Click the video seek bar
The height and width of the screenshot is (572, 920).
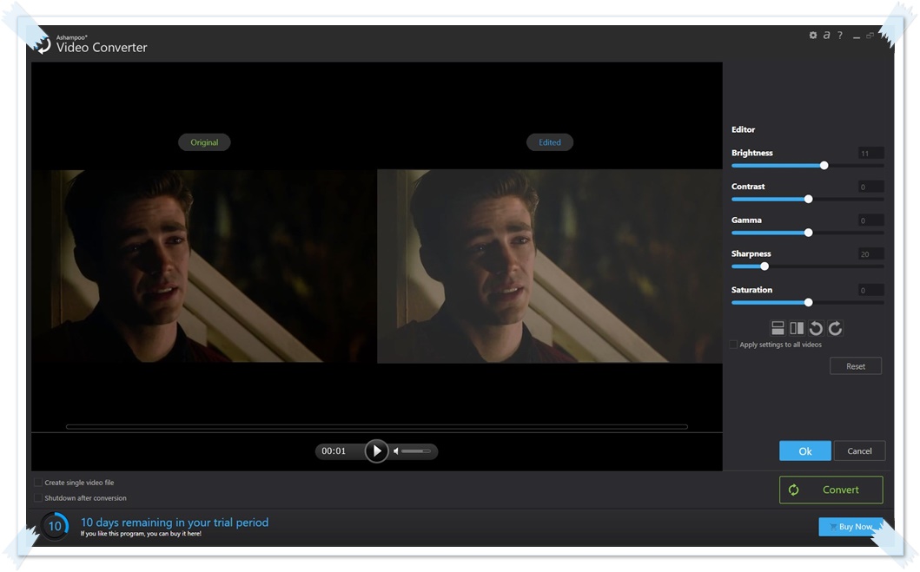pyautogui.click(x=377, y=427)
